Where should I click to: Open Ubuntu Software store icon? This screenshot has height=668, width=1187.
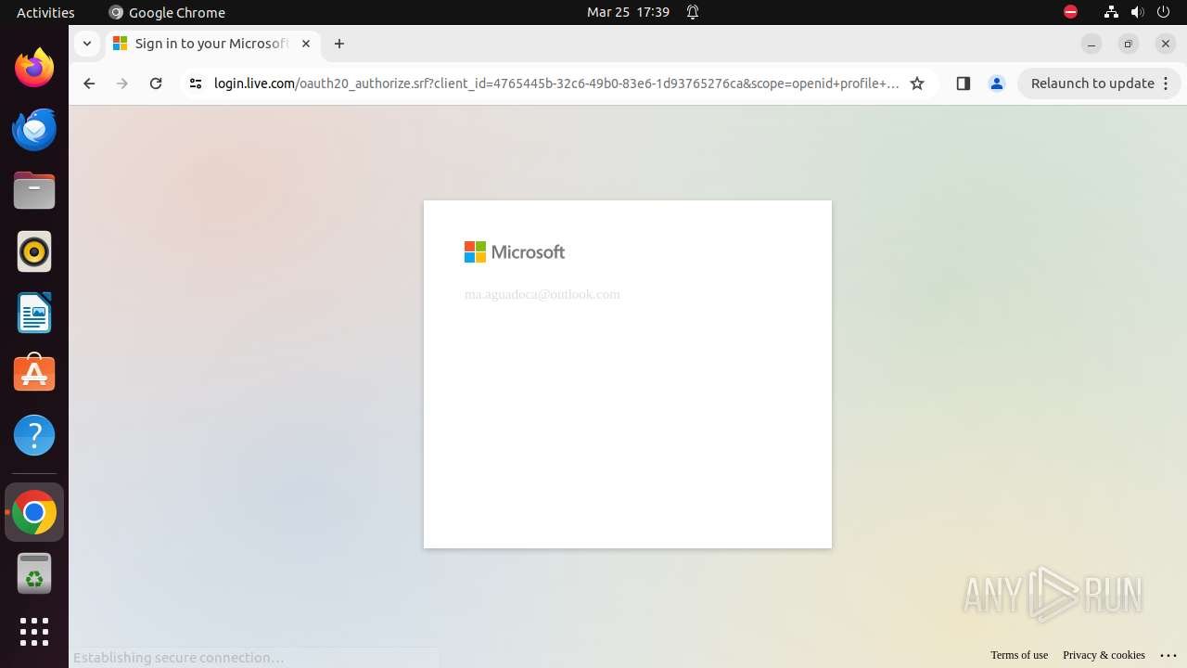click(34, 374)
